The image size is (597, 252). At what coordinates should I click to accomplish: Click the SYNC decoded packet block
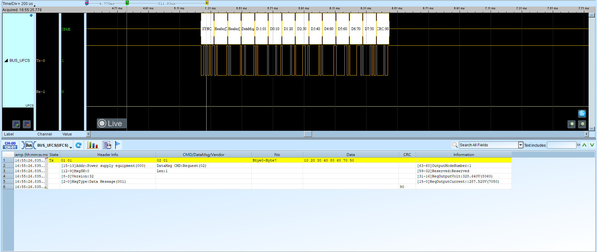[x=207, y=29]
